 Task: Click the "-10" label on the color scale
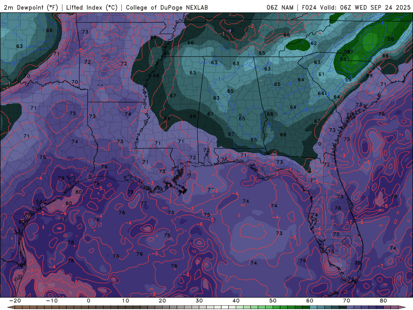tap(52, 301)
